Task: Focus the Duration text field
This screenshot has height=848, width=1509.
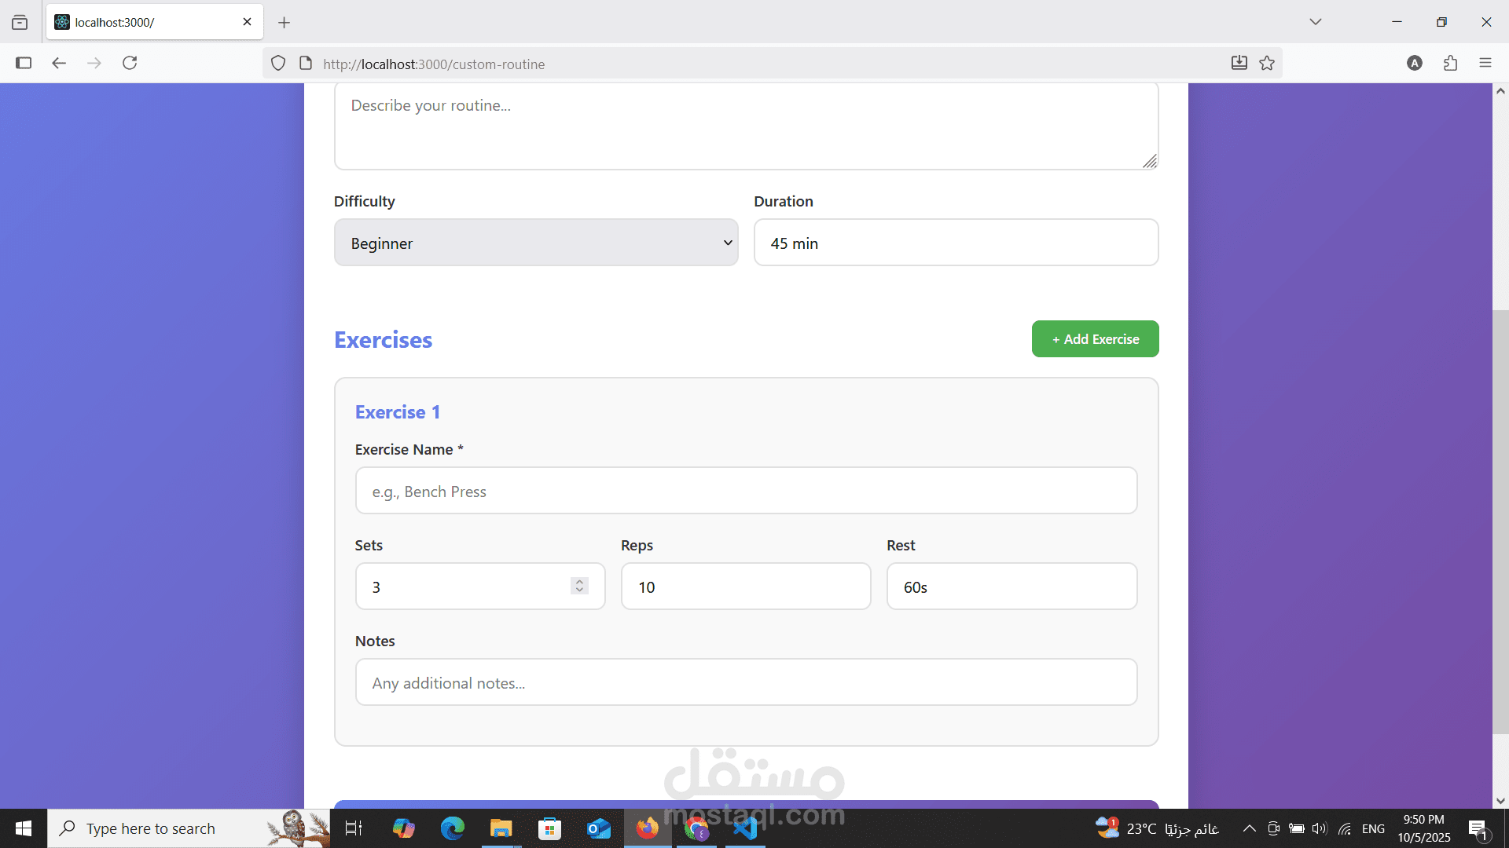Action: 956,243
